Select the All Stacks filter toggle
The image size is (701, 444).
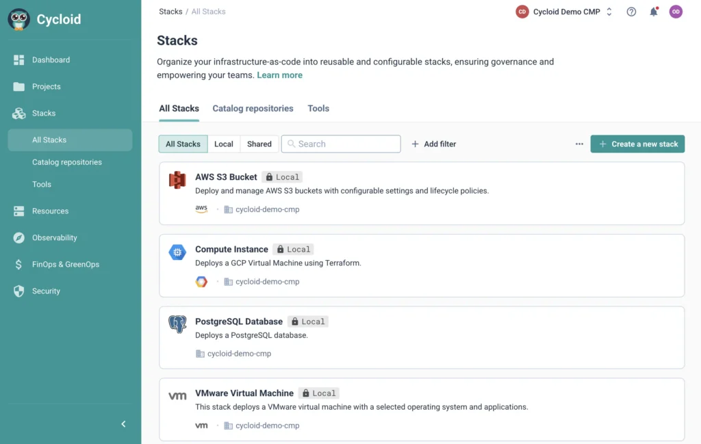[x=183, y=144]
